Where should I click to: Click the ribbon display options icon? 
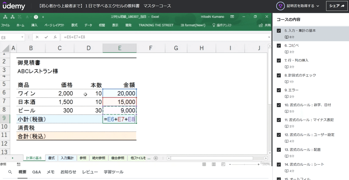[x=232, y=17]
